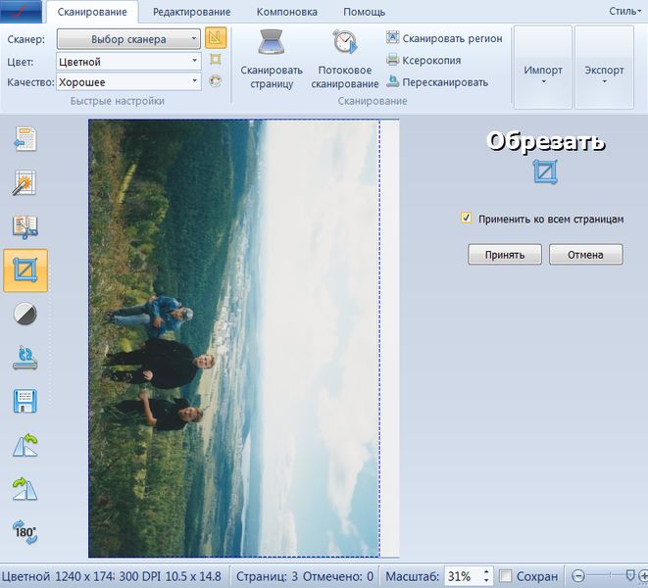Click Сканировать регион
The height and width of the screenshot is (588, 648).
pyautogui.click(x=445, y=38)
